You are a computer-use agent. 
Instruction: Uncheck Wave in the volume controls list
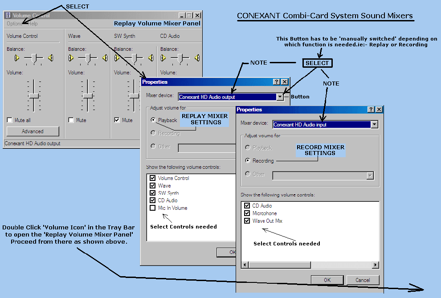point(153,186)
